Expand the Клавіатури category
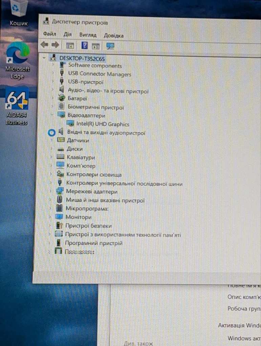The image size is (261, 346). tap(51, 157)
